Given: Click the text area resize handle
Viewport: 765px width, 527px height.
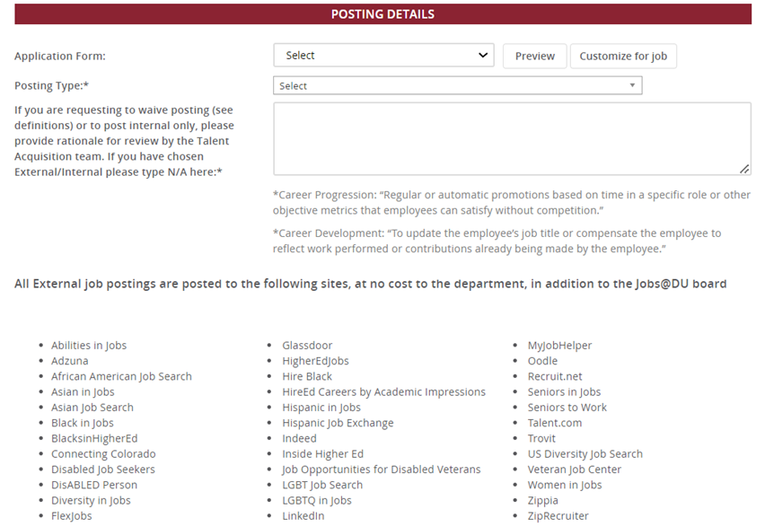Looking at the screenshot, I should [744, 169].
